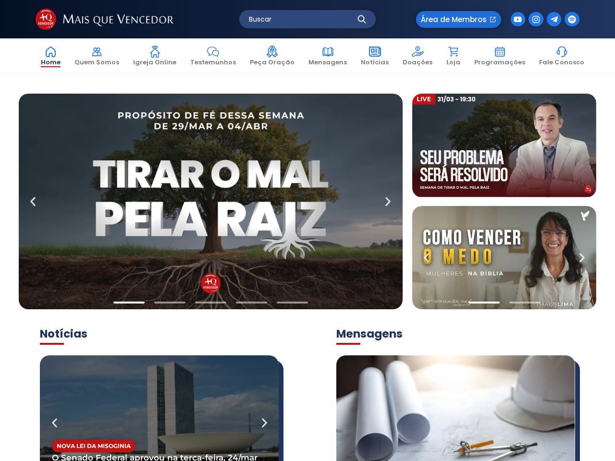The width and height of the screenshot is (615, 461).
Task: Open Igreja Online from navigation
Action: (x=155, y=56)
